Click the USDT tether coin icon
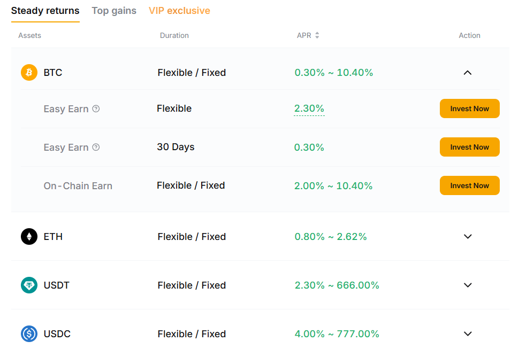The image size is (511, 349). [28, 285]
